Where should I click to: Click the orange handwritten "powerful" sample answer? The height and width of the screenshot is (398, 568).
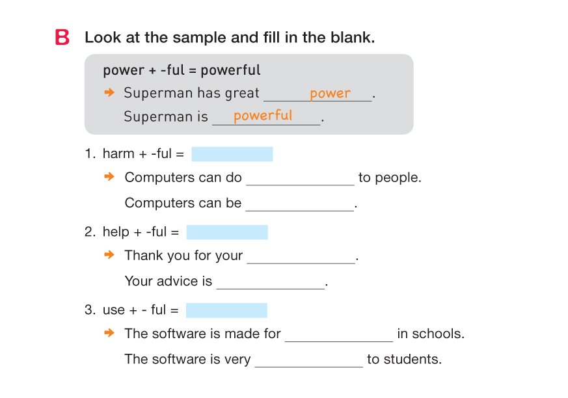pos(263,116)
